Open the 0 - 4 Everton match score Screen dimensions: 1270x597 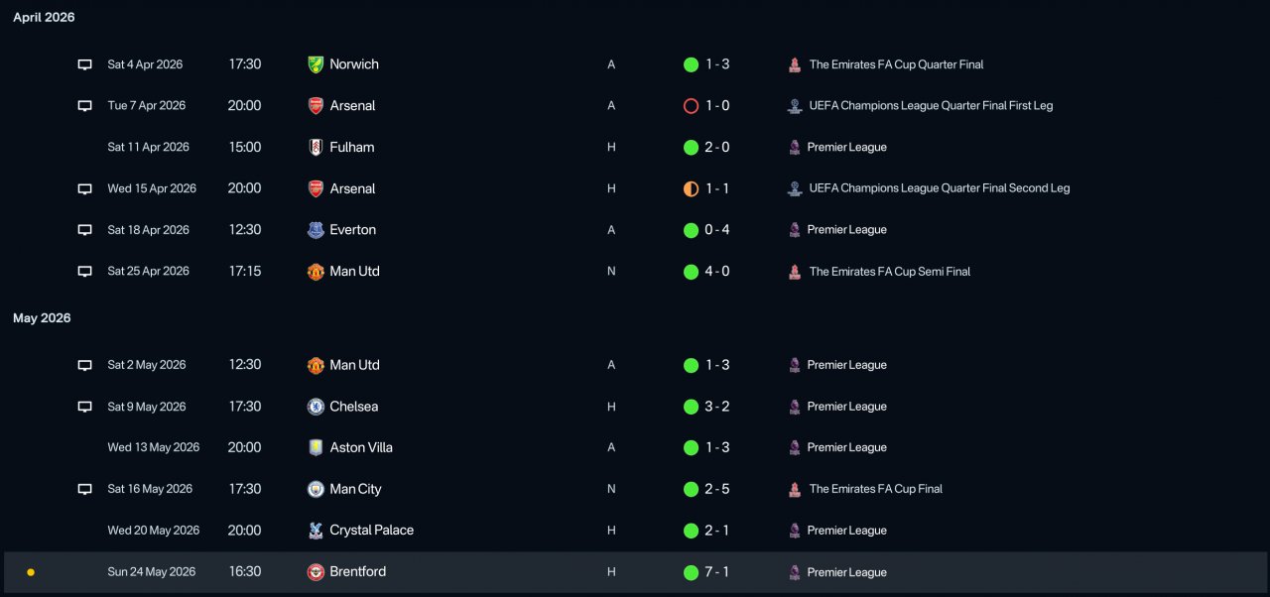point(717,230)
